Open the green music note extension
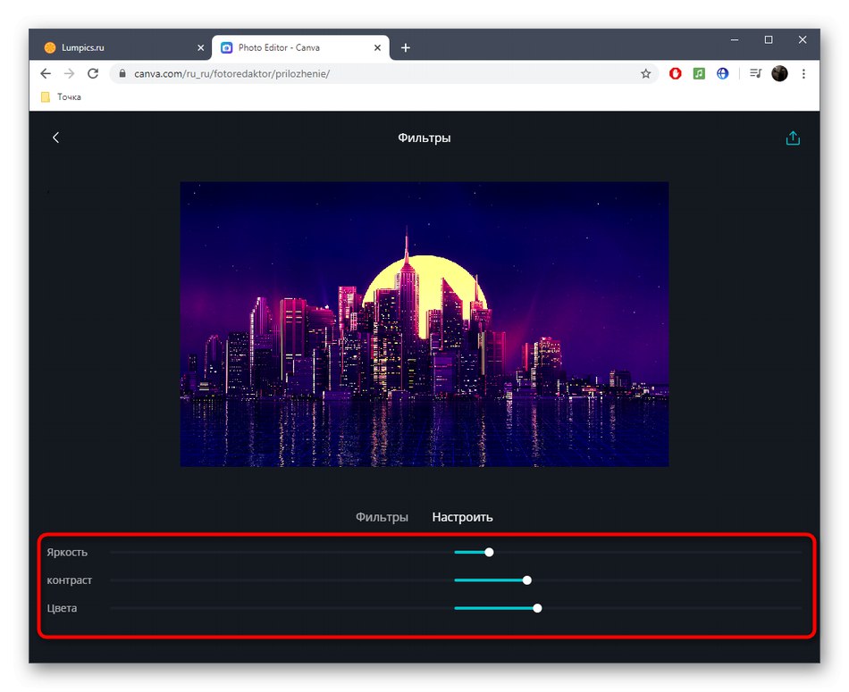 coord(699,74)
